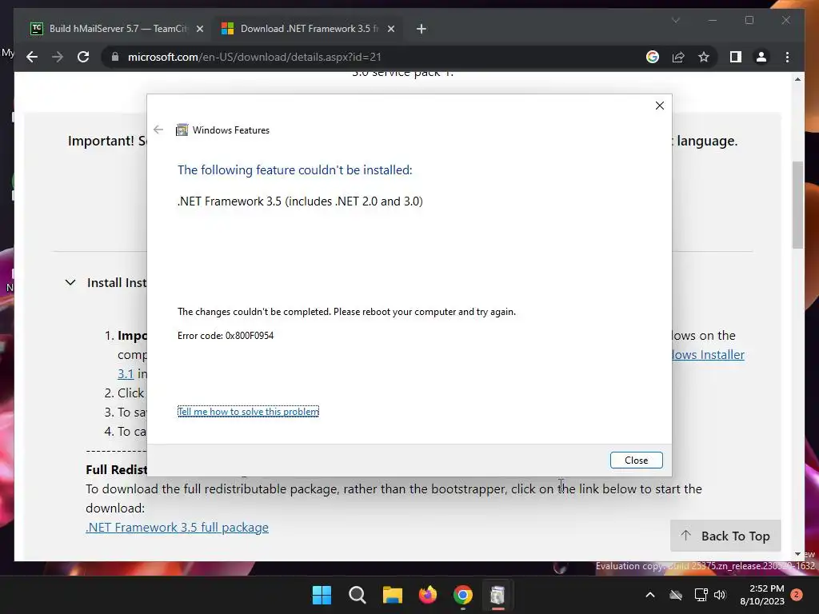
Task: Click the site lock icon
Action: pos(115,57)
